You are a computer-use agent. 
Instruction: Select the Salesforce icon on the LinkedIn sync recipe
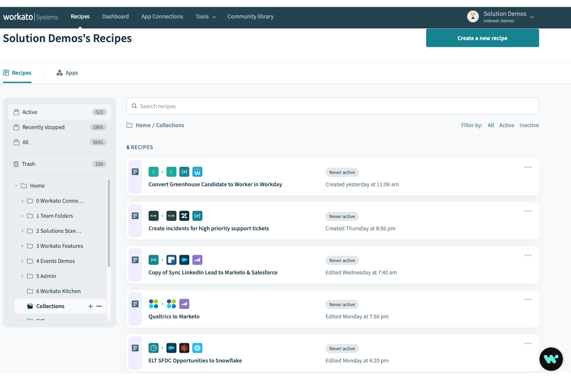(x=184, y=259)
